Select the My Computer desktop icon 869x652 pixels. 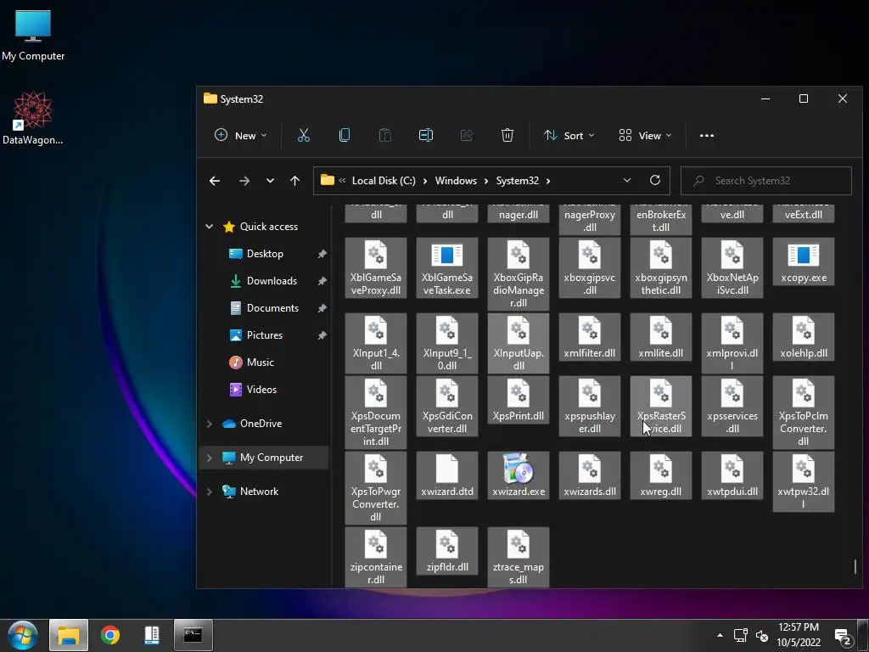(33, 35)
